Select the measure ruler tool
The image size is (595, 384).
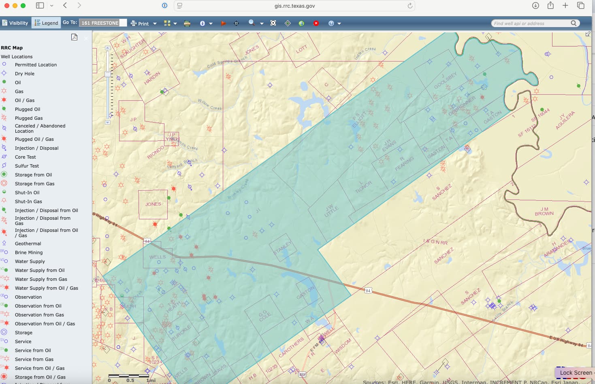tap(187, 23)
